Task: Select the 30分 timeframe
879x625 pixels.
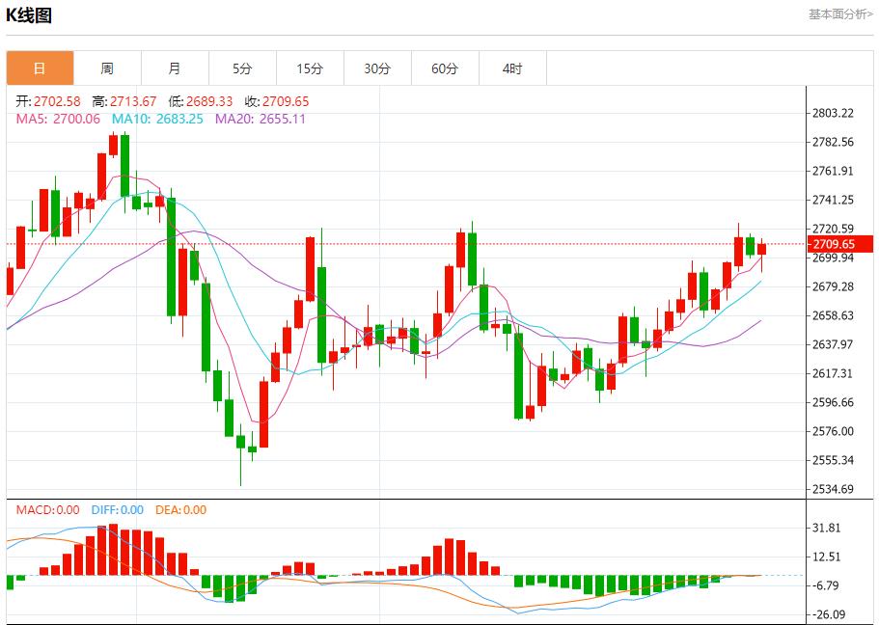Action: click(378, 68)
